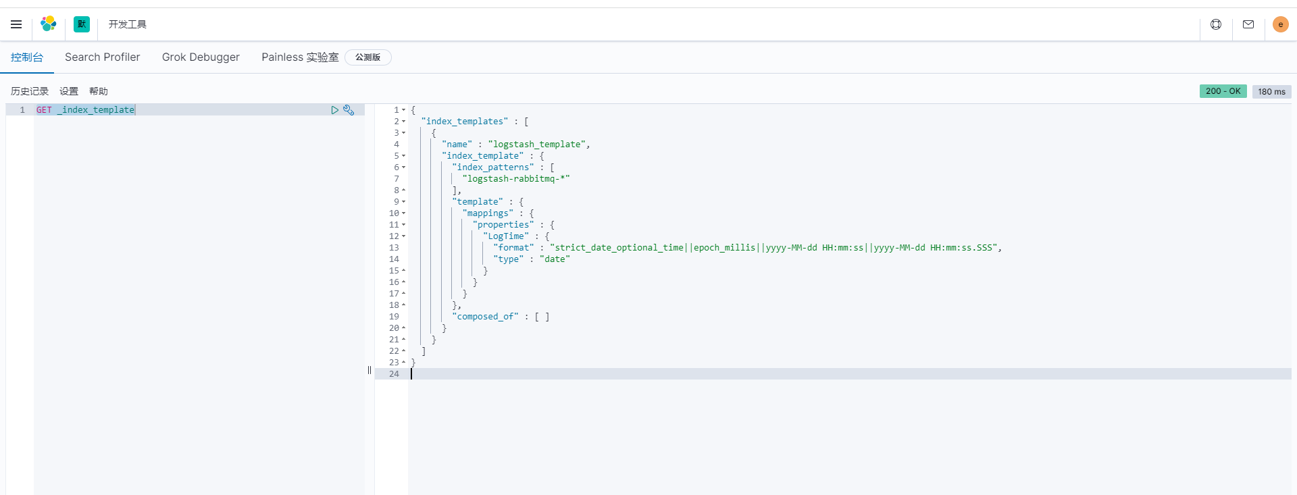Click the "date" type value

click(x=555, y=259)
